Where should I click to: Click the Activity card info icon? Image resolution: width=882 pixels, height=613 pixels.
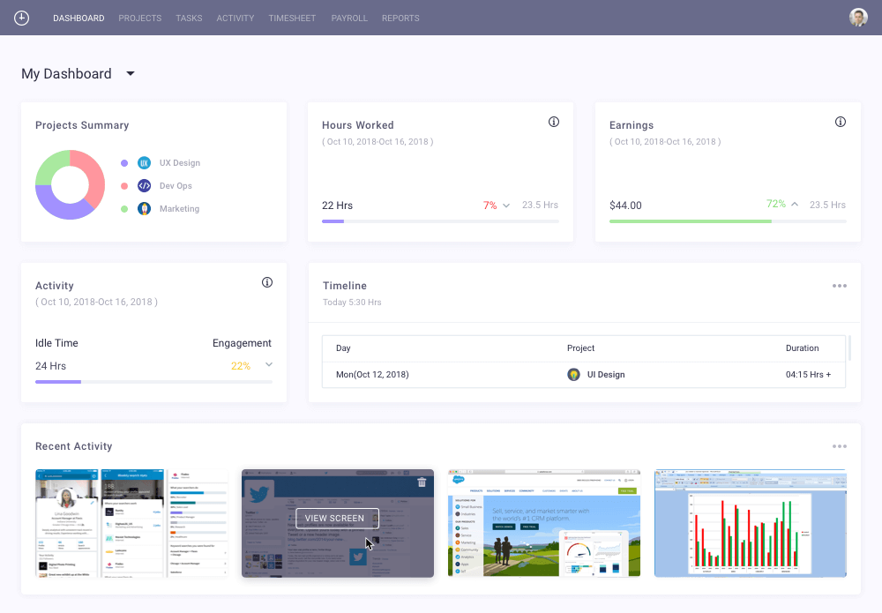coord(267,282)
